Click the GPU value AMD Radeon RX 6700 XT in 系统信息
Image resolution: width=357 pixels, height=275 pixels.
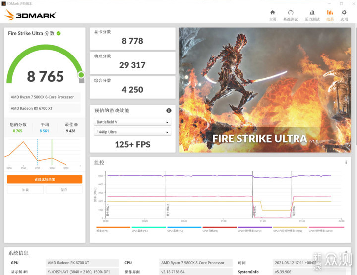click(82, 263)
